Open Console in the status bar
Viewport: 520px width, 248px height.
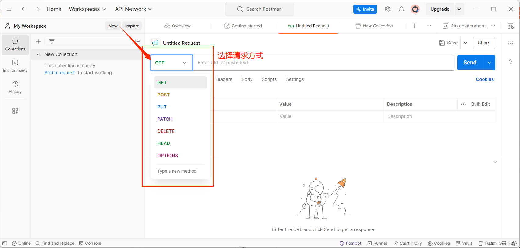tap(90, 243)
